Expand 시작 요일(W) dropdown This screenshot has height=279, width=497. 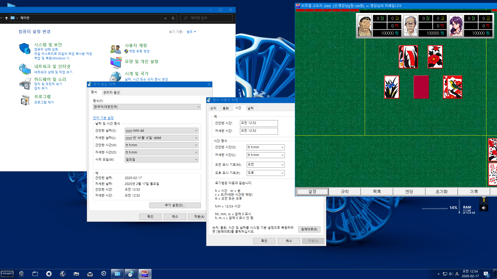[196, 160]
